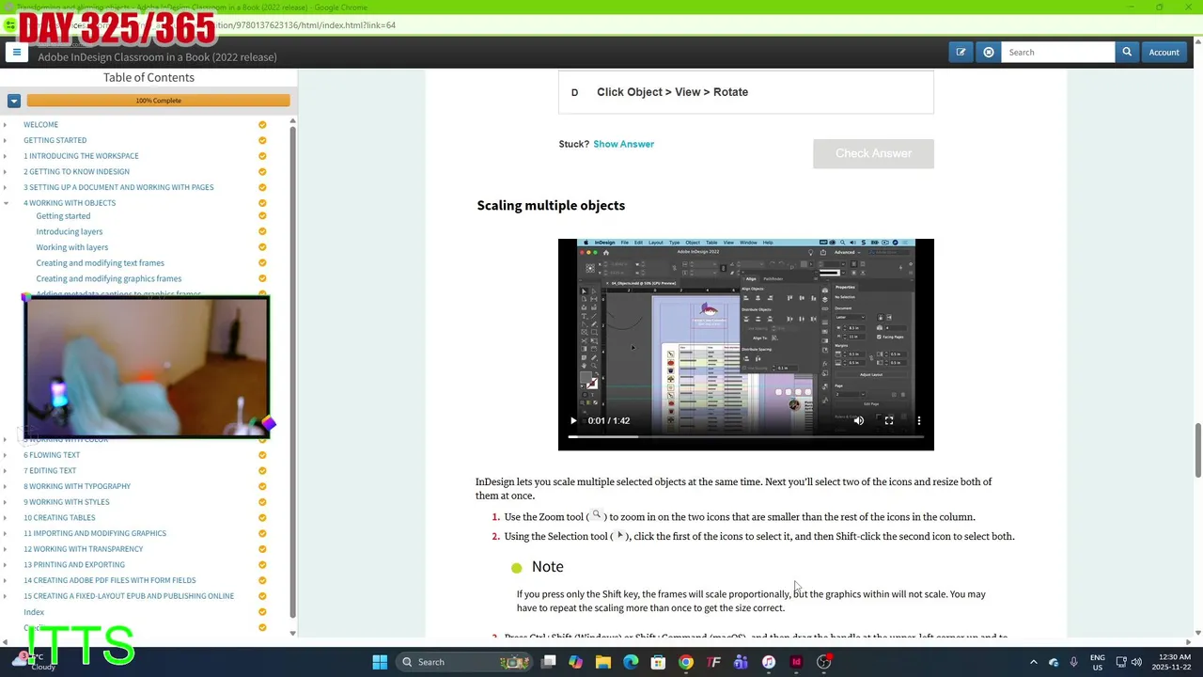The width and height of the screenshot is (1203, 677).
Task: Switch to Google Chrome in taskbar
Action: (x=686, y=662)
